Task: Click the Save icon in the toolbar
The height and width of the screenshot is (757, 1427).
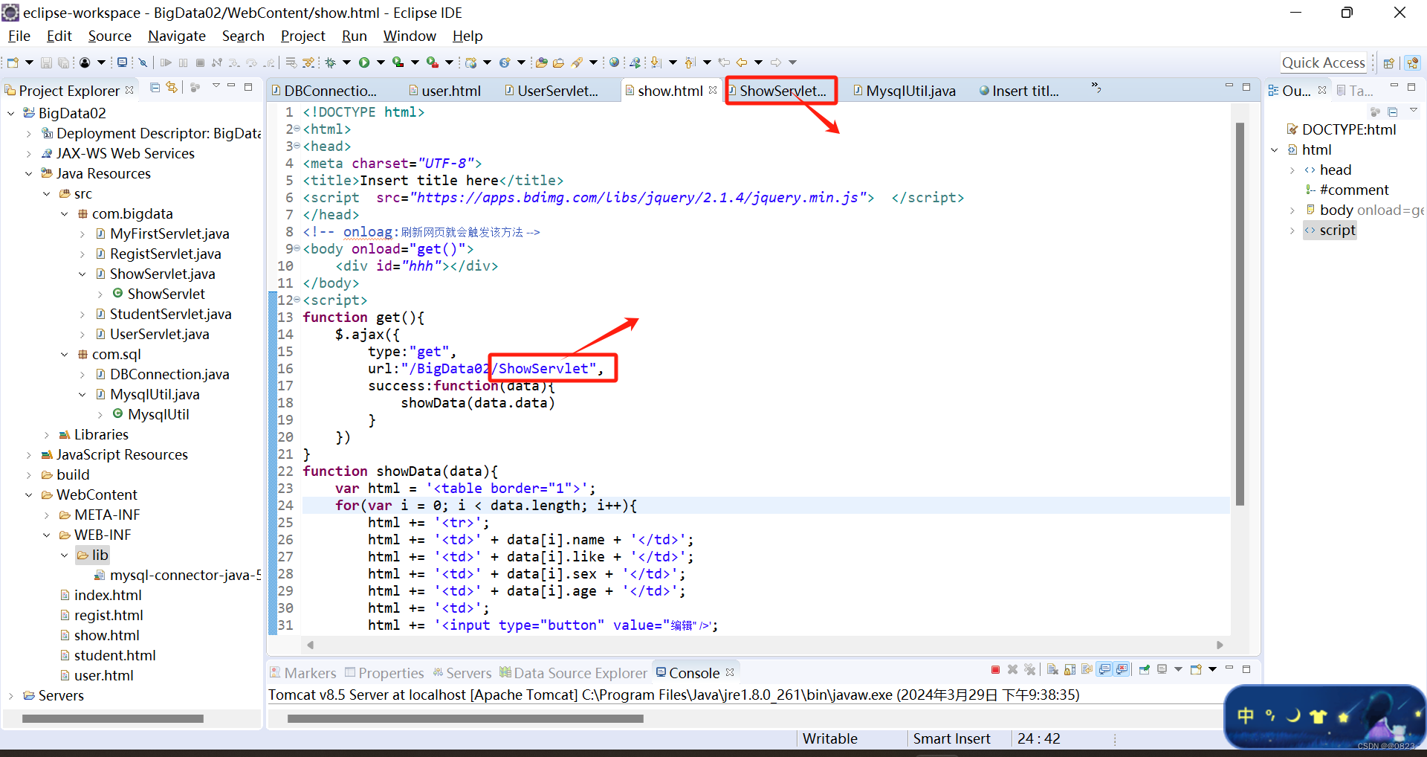Action: pos(47,62)
